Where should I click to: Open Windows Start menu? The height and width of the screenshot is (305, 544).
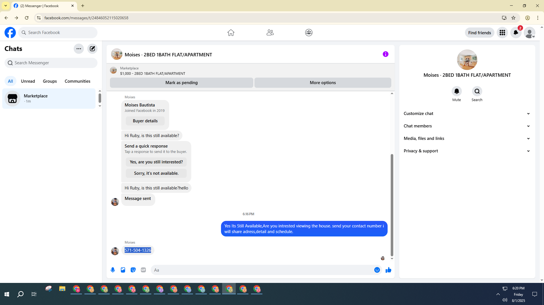(7, 294)
